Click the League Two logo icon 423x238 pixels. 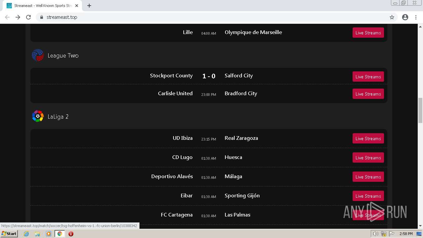pyautogui.click(x=38, y=55)
